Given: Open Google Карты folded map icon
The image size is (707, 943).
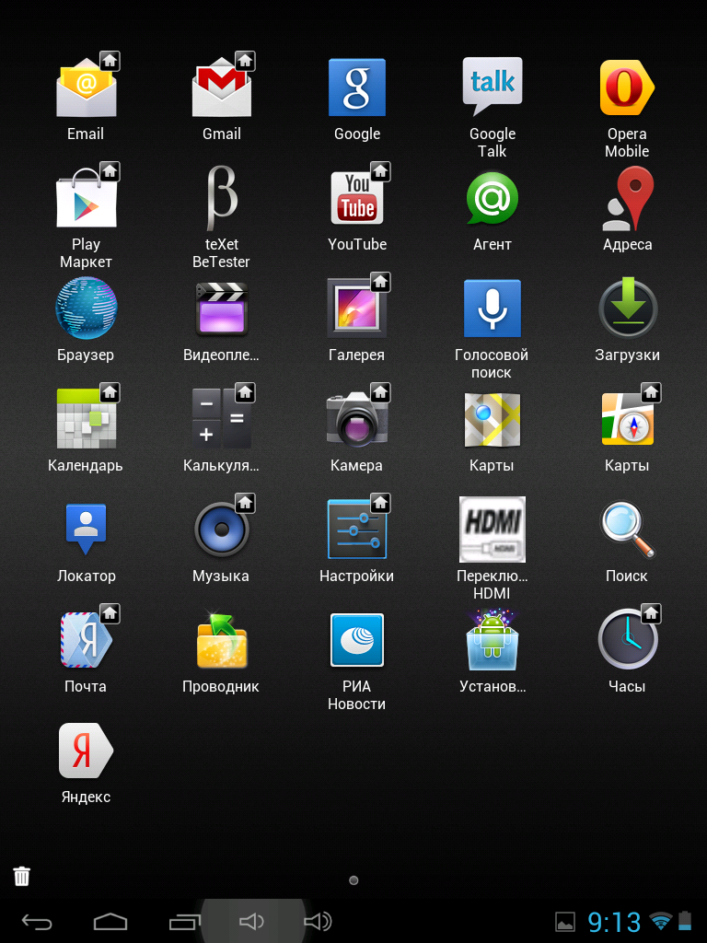Looking at the screenshot, I should click(493, 419).
